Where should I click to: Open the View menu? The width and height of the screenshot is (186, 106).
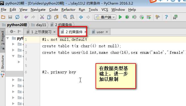pyautogui.click(x=23, y=10)
